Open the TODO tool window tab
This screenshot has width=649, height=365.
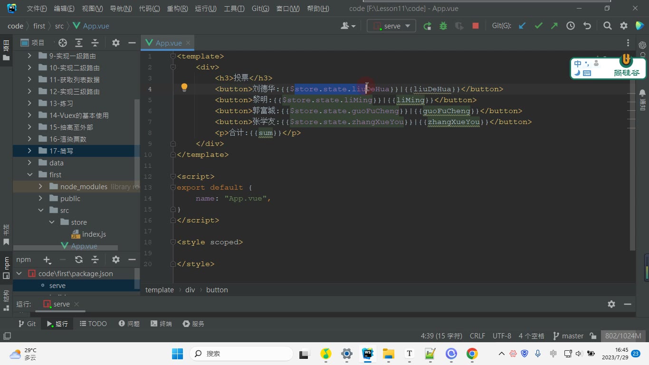click(93, 324)
